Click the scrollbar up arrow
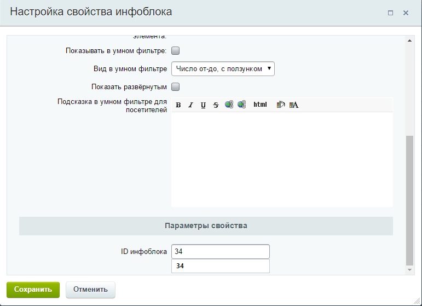 click(409, 41)
